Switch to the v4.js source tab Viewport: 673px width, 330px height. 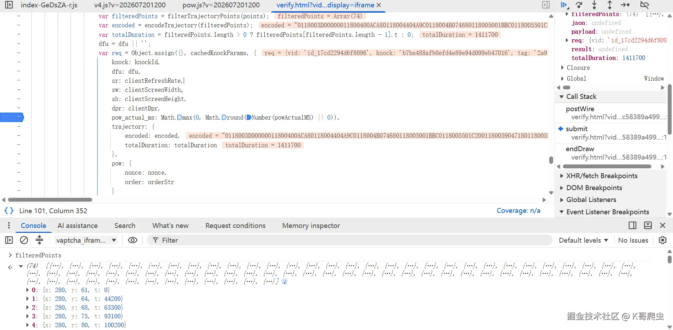(x=130, y=5)
